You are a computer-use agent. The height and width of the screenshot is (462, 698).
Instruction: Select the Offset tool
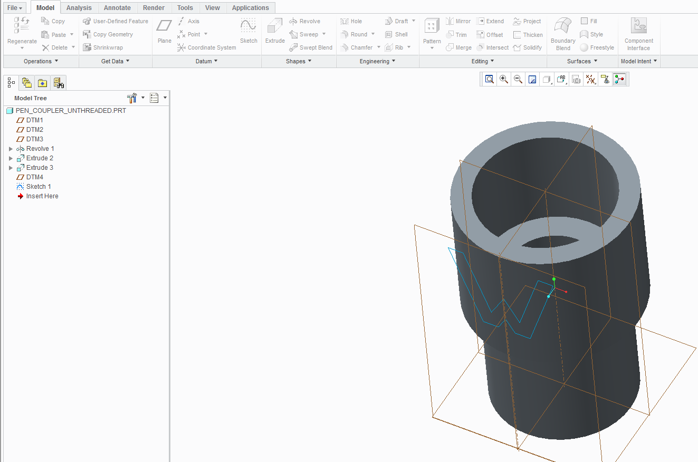pos(490,34)
